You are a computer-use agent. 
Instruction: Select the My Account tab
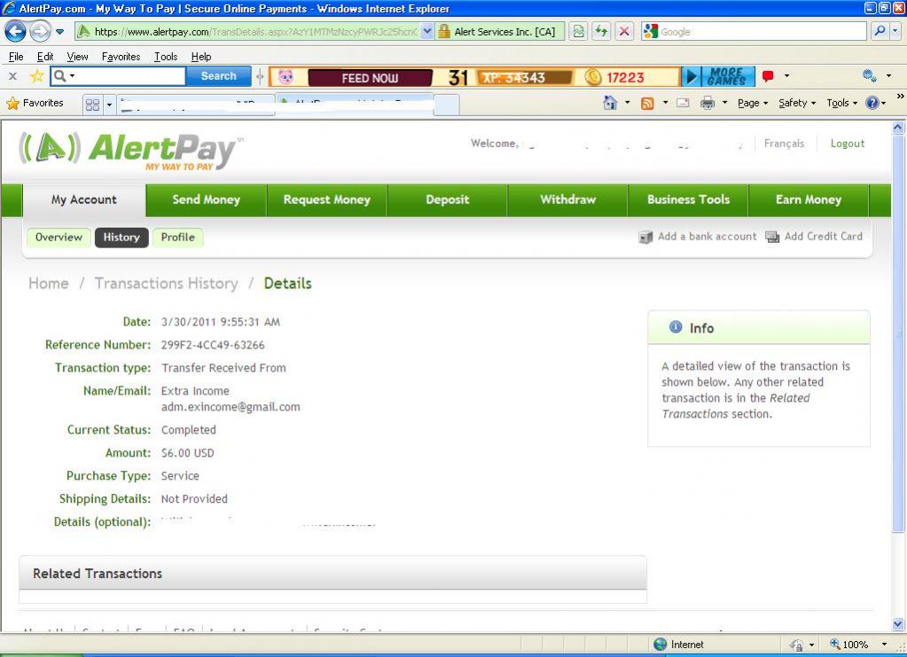pos(84,200)
